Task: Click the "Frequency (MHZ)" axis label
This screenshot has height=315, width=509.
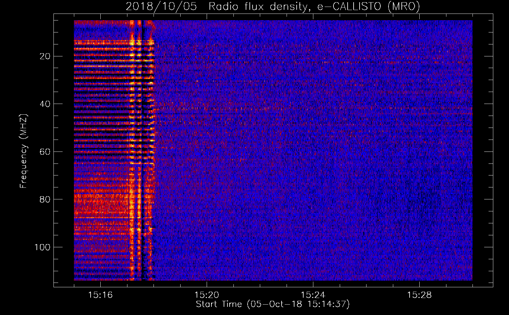Action: tap(24, 151)
